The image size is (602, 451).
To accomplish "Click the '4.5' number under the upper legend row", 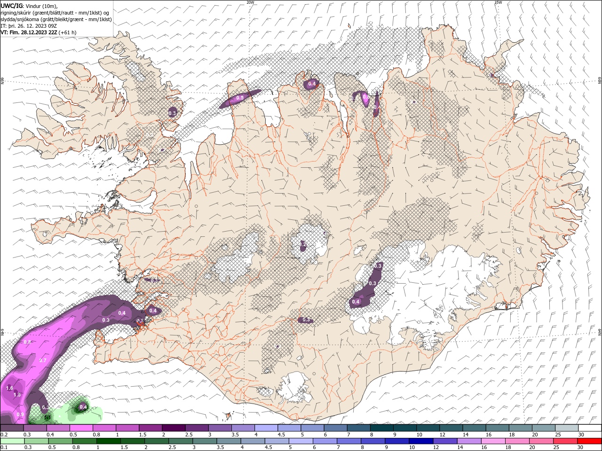I will 281,435.
